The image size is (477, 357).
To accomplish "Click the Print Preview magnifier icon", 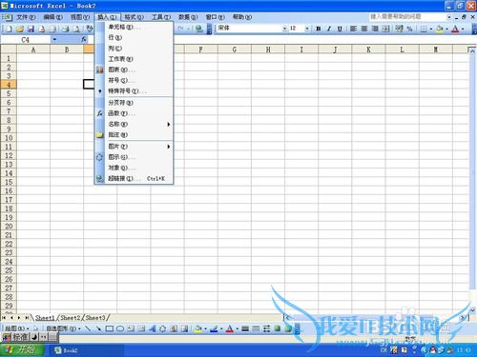I will click(x=76, y=29).
